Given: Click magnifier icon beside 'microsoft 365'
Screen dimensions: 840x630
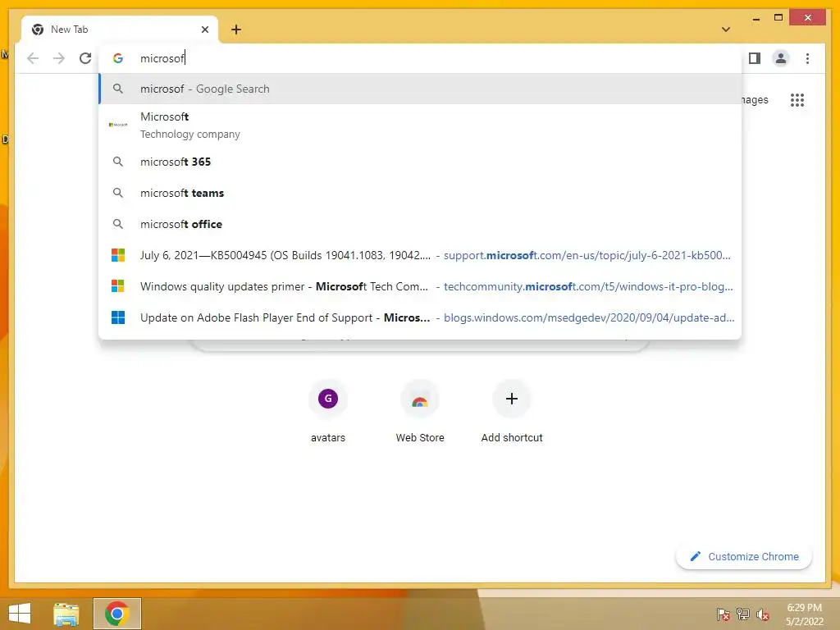Looking at the screenshot, I should (x=118, y=162).
